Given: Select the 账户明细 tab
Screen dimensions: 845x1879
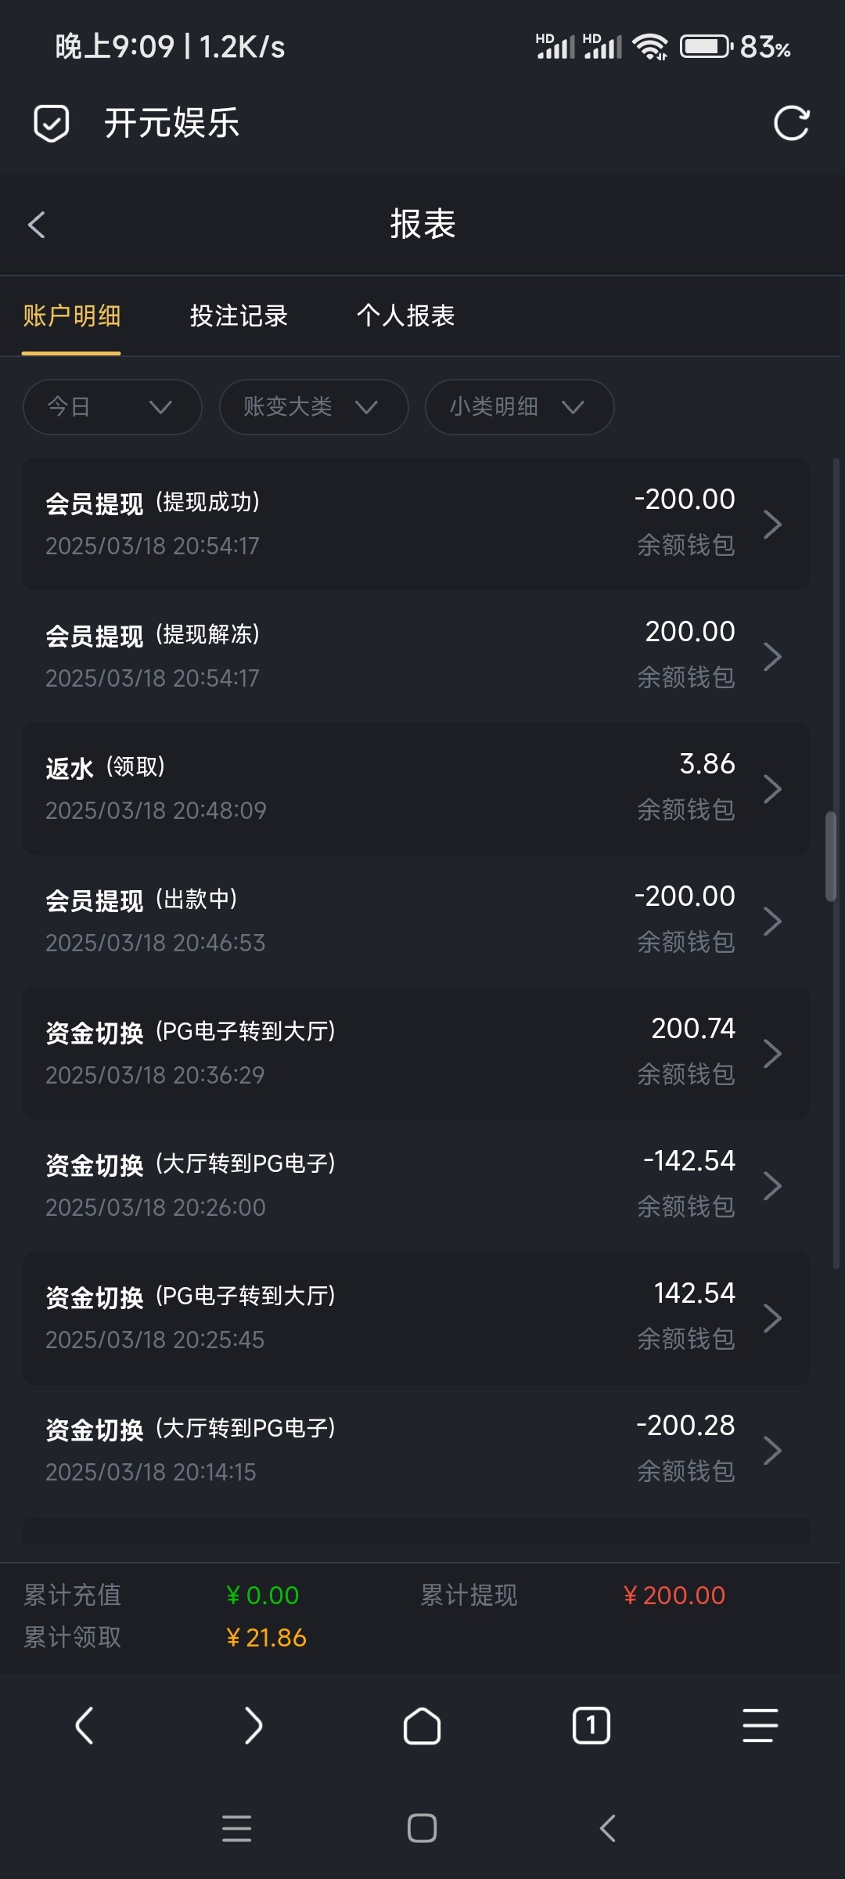Looking at the screenshot, I should [x=71, y=316].
